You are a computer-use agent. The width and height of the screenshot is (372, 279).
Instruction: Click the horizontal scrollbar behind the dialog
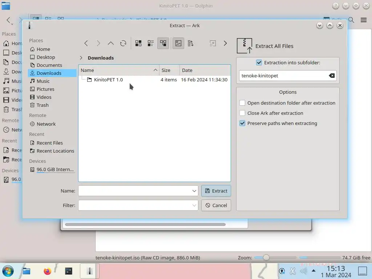(145, 225)
